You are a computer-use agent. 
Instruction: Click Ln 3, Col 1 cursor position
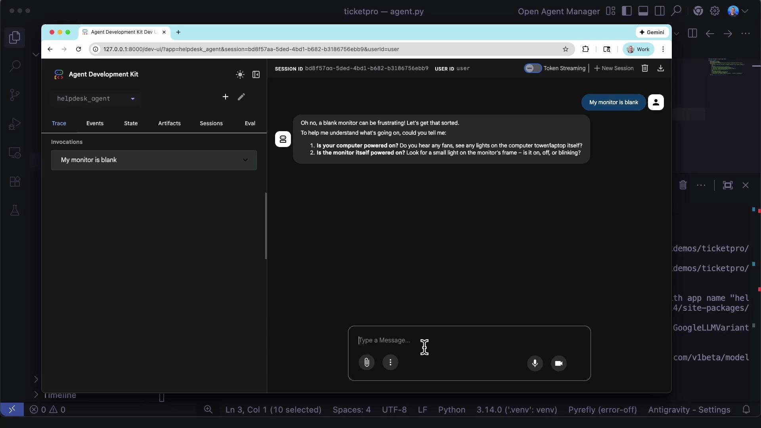pos(273,409)
